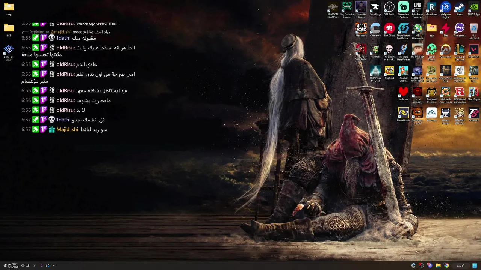
Task: Open the Transparent chat shortcut icon
Action: 460,30
